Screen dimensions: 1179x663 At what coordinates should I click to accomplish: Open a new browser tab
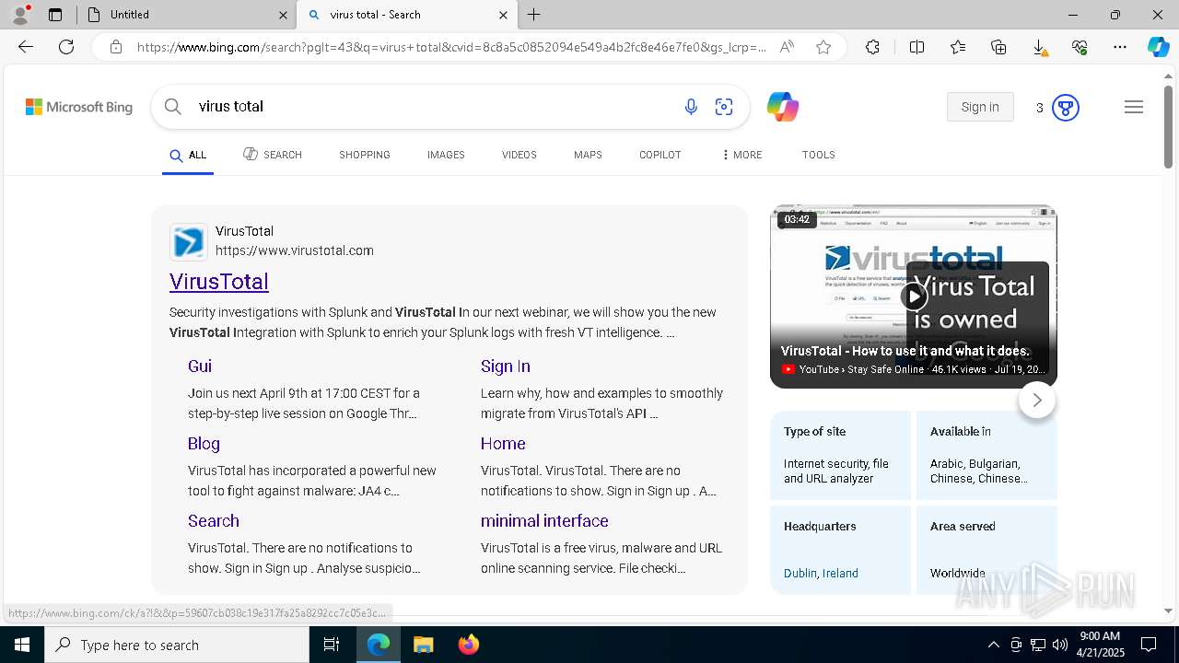click(x=534, y=15)
